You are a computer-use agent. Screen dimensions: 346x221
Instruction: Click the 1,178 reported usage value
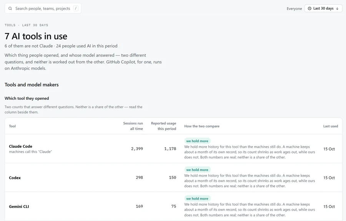[170, 149]
